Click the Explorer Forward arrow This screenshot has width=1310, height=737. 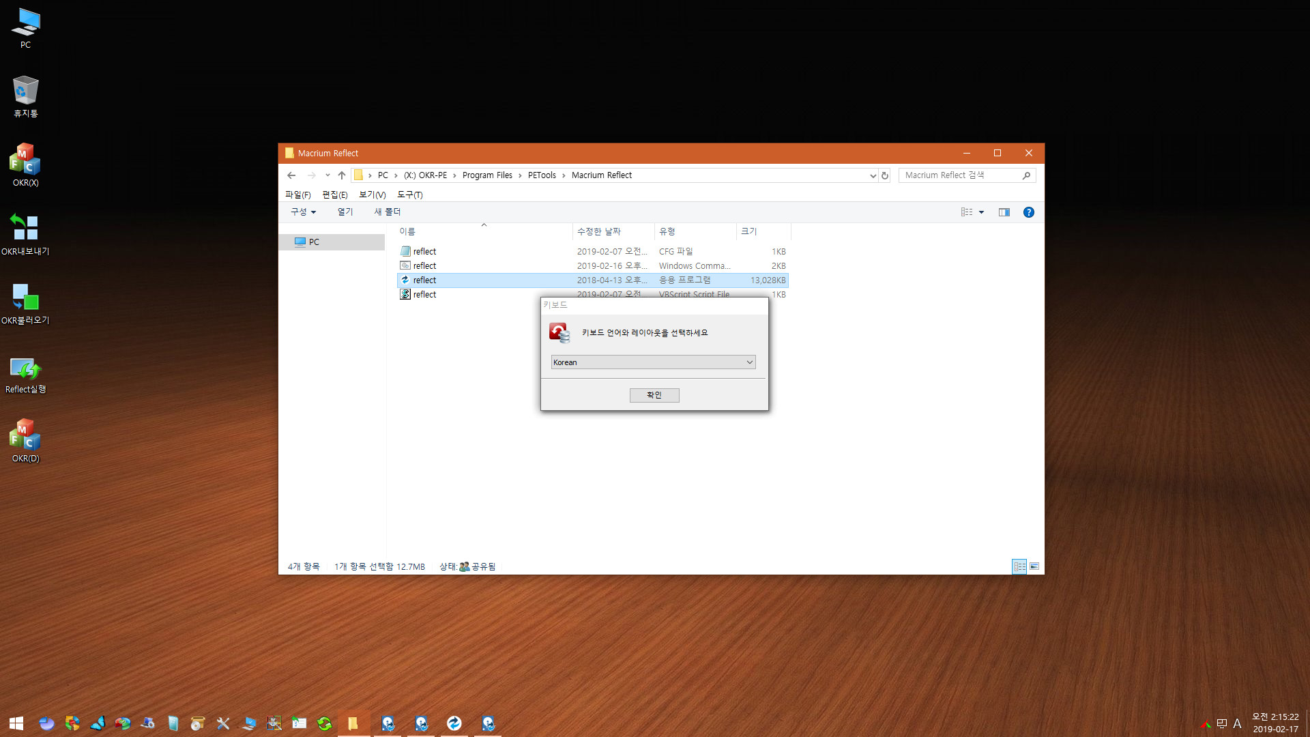pos(311,175)
